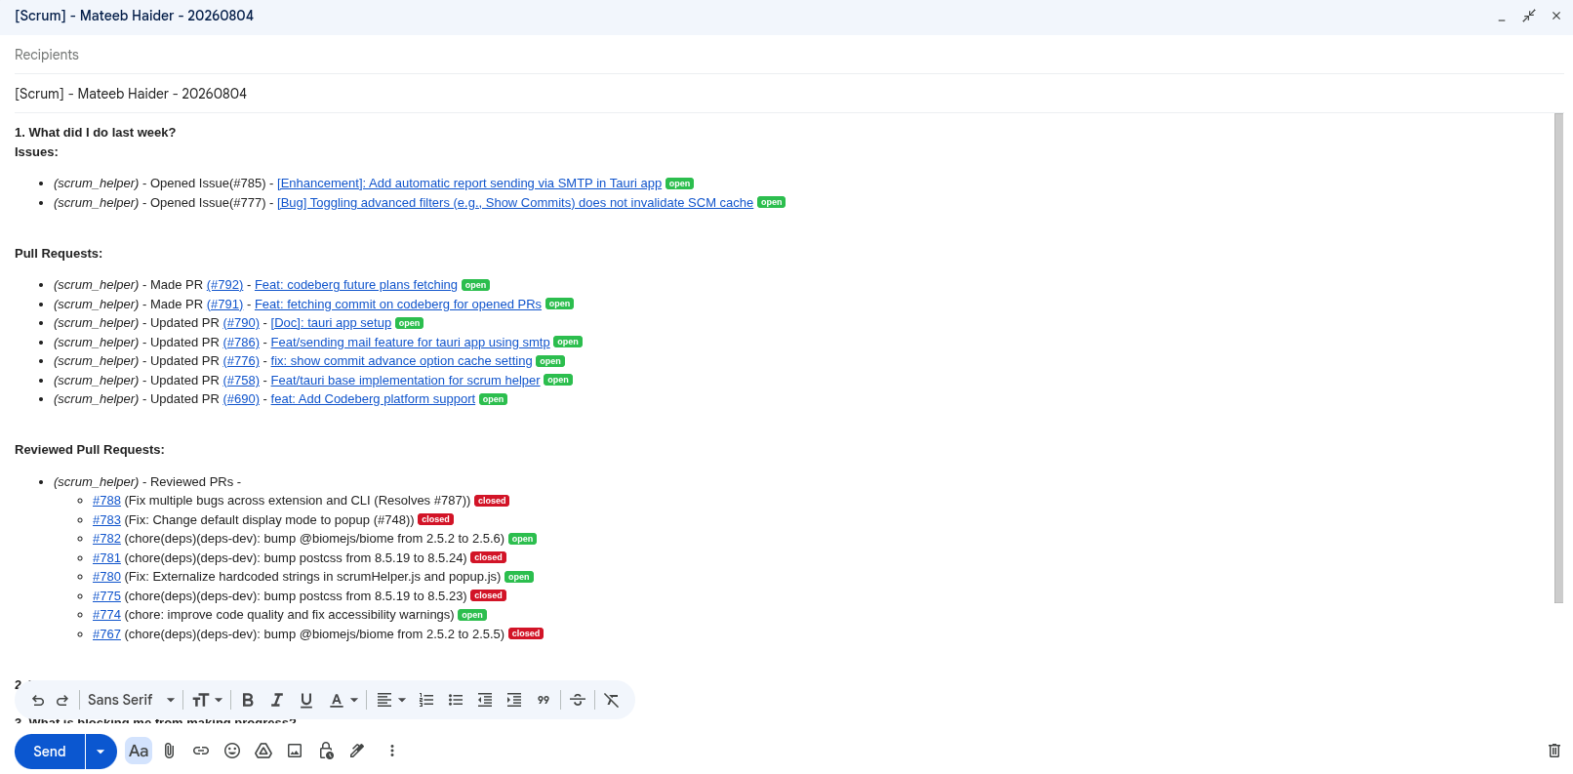The height and width of the screenshot is (774, 1573).
Task: Send the email
Action: 50,752
